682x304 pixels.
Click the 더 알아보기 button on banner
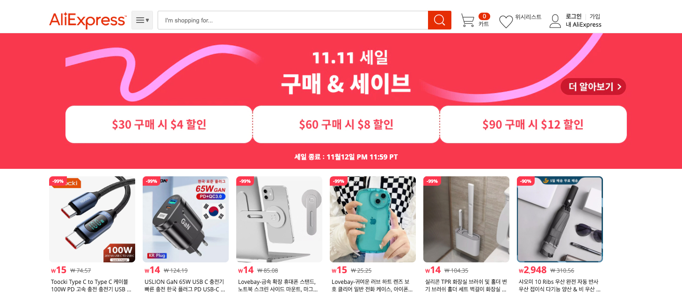593,87
